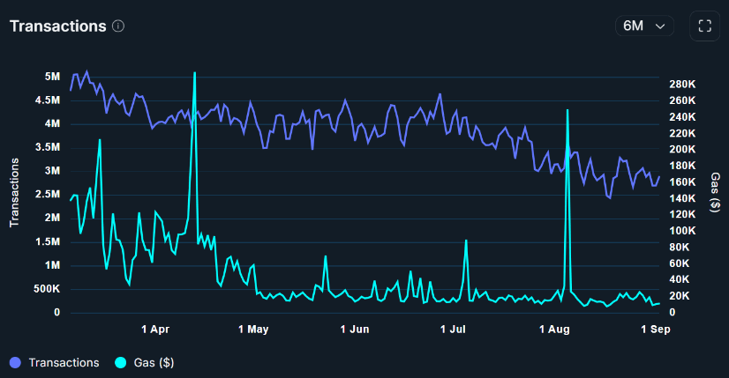Viewport: 729px width, 378px height.
Task: Click the purple Transactions legend dot
Action: pos(15,362)
